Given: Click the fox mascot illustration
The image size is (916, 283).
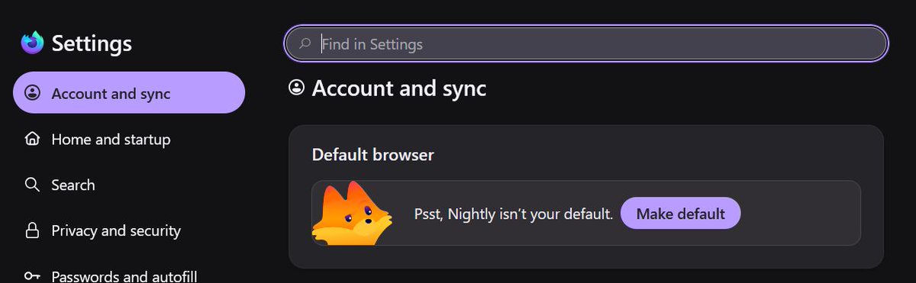Looking at the screenshot, I should pos(352,213).
